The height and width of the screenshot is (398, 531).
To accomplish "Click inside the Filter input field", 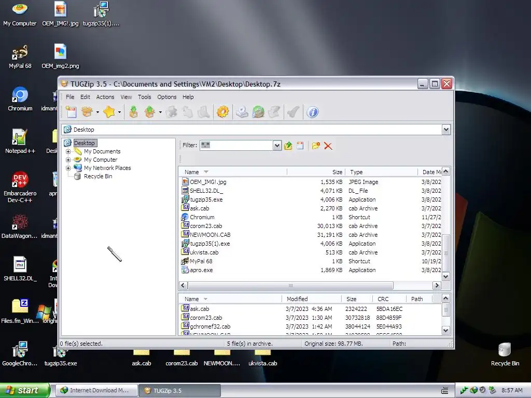I will pos(236,146).
